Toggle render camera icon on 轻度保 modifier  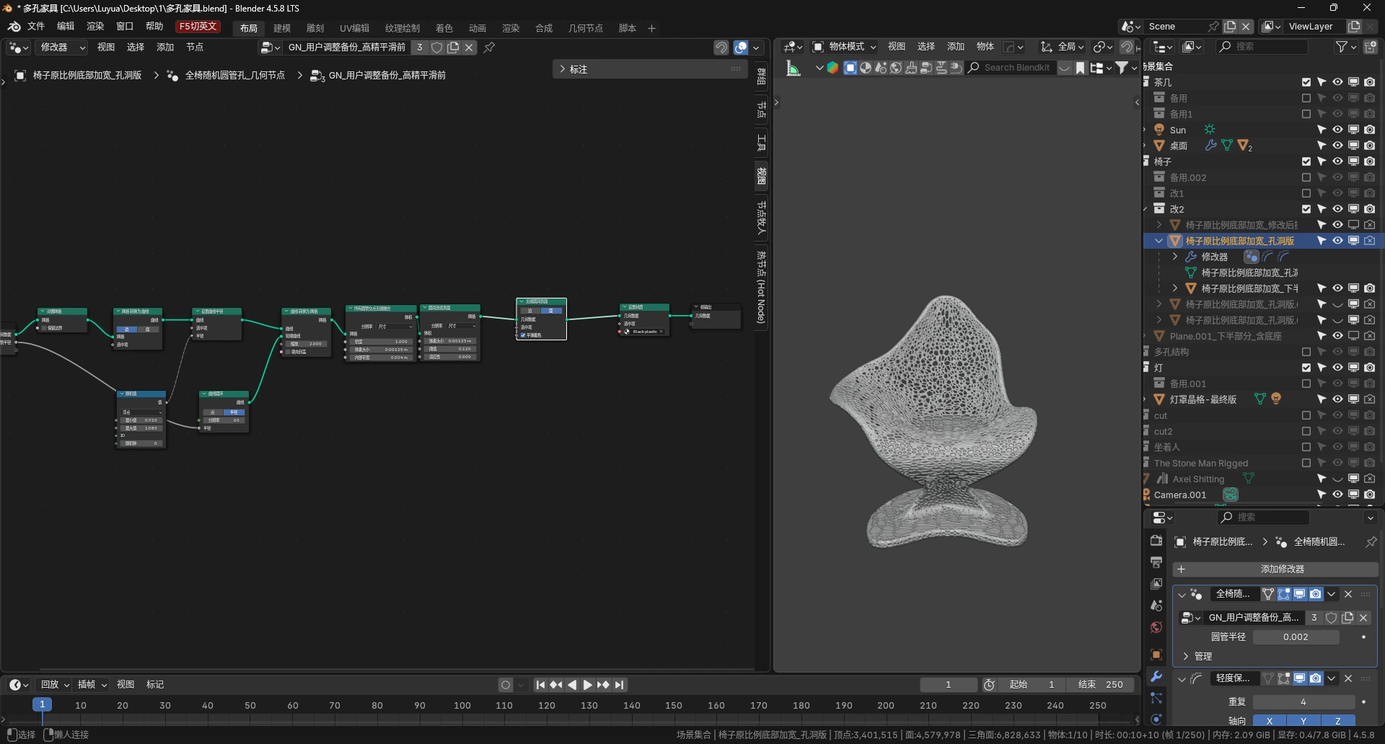pyautogui.click(x=1316, y=678)
